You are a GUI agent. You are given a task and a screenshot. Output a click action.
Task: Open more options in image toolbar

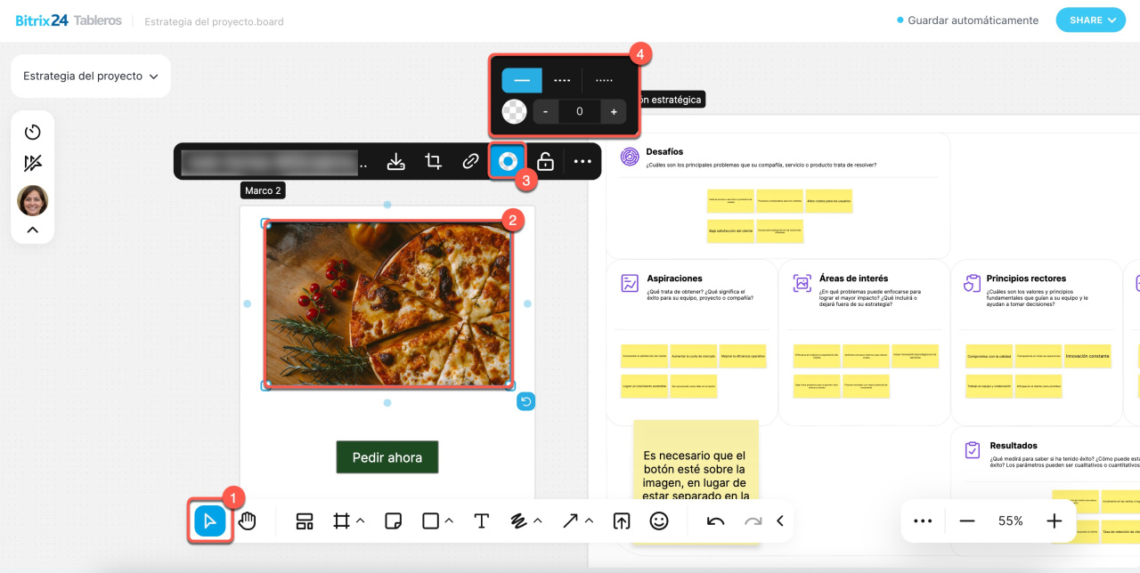[x=582, y=162]
